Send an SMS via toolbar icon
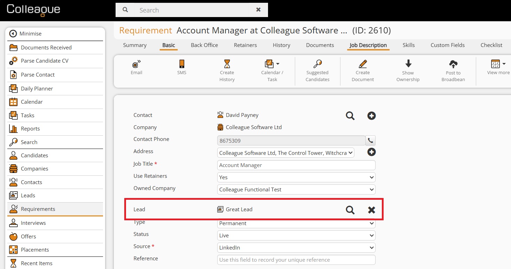This screenshot has height=269, width=511. (x=182, y=64)
